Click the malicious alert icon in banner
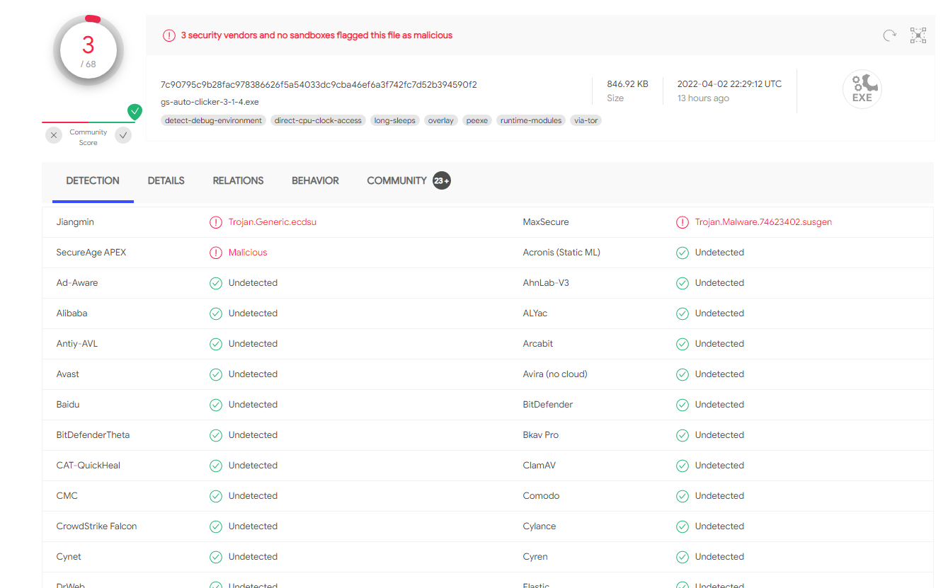The image size is (948, 588). click(169, 35)
